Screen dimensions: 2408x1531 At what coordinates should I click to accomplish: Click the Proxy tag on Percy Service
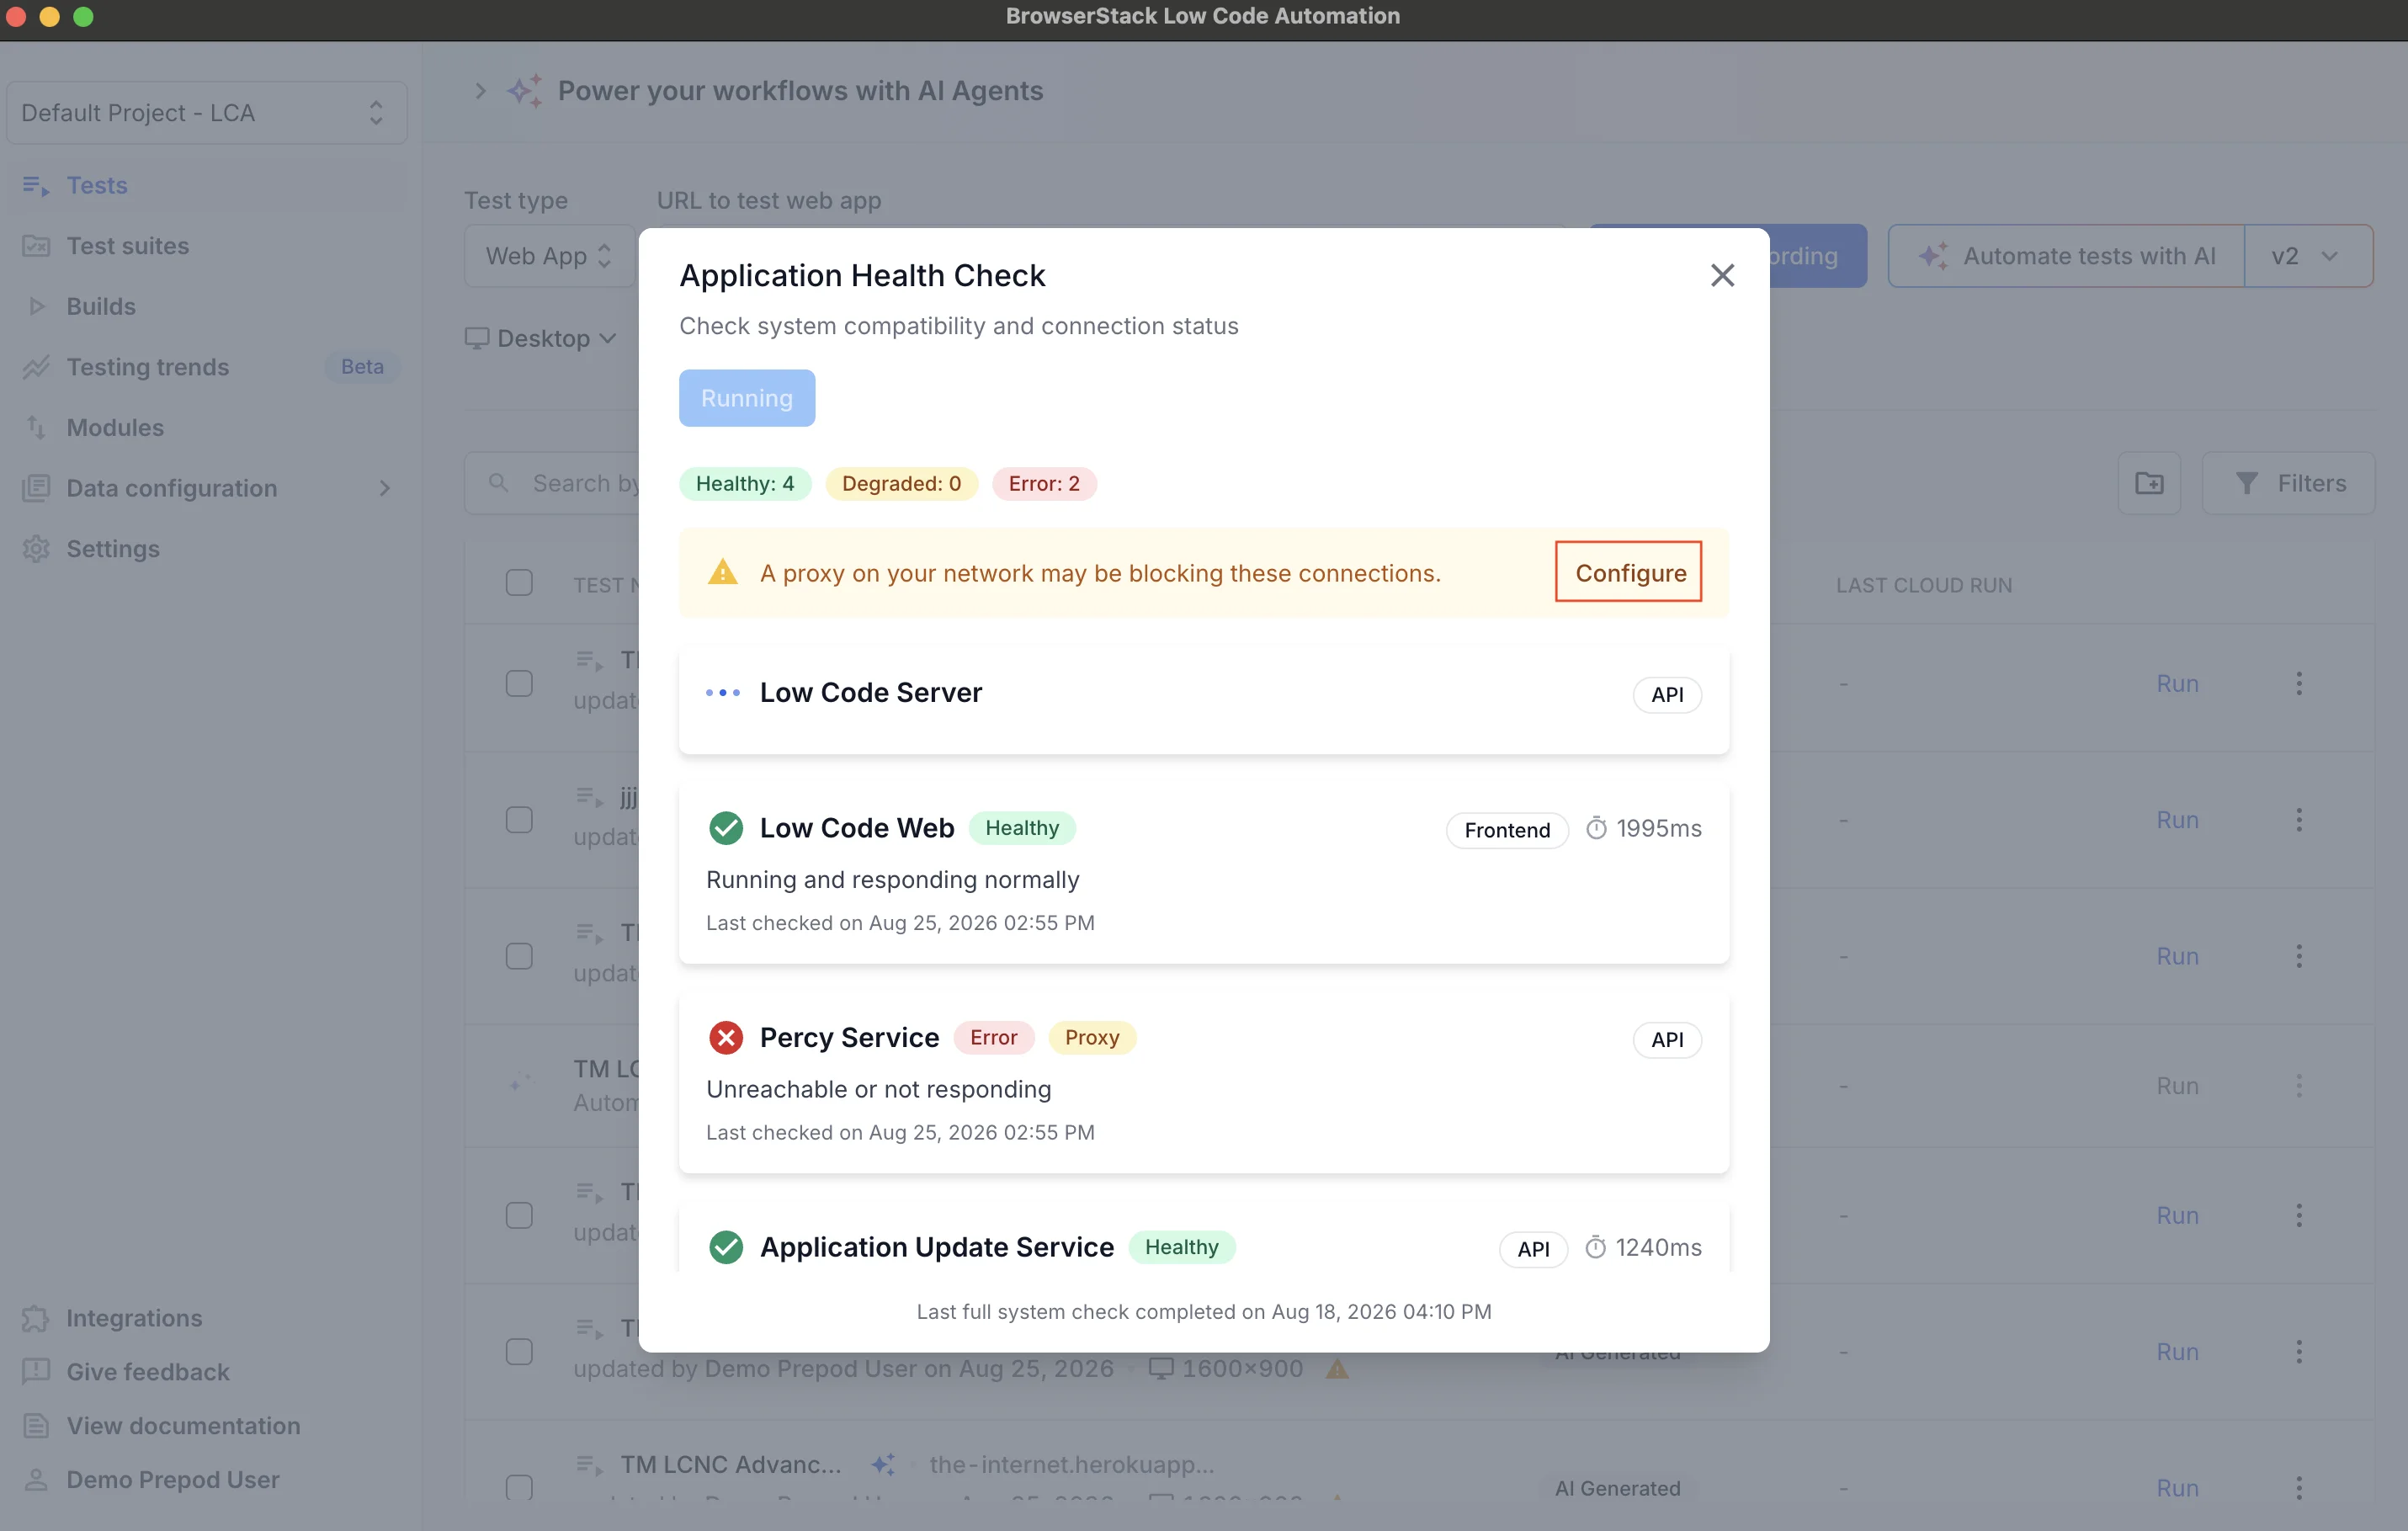pyautogui.click(x=1092, y=1038)
